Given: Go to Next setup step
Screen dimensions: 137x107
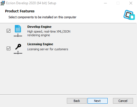Looking at the screenshot, I should pos(98,101).
